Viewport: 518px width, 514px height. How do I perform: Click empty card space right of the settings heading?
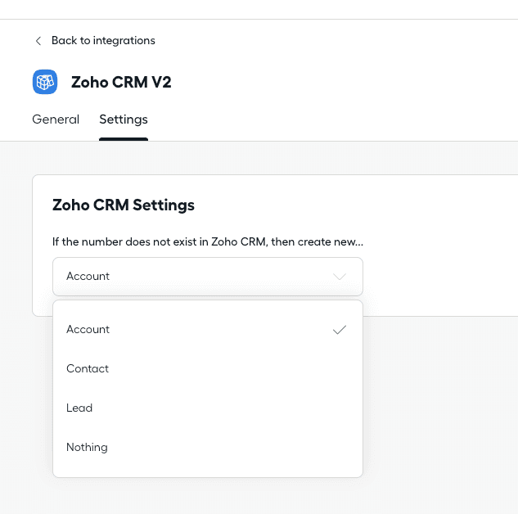pos(368,205)
